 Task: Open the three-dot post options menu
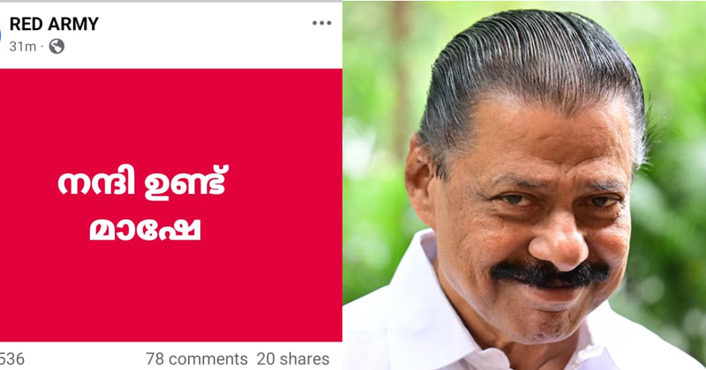tap(322, 23)
